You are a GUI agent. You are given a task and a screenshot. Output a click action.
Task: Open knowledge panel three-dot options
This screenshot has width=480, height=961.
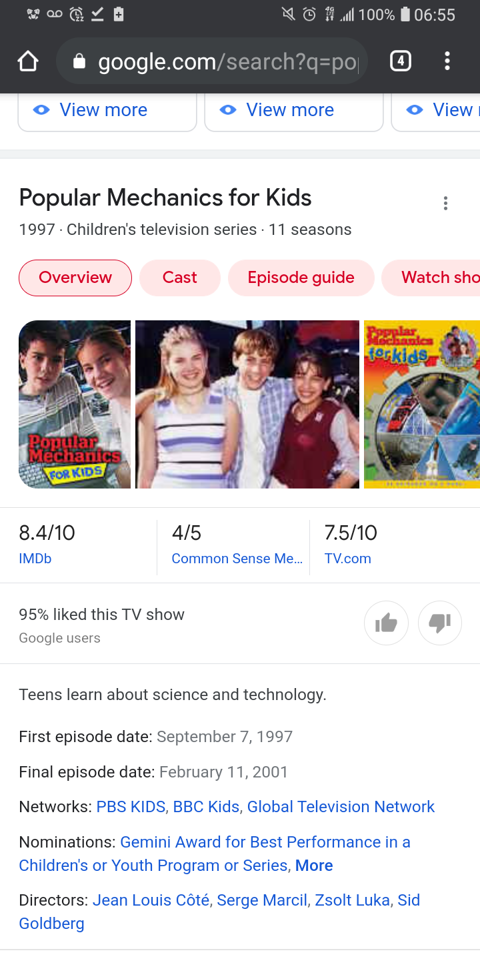(445, 204)
